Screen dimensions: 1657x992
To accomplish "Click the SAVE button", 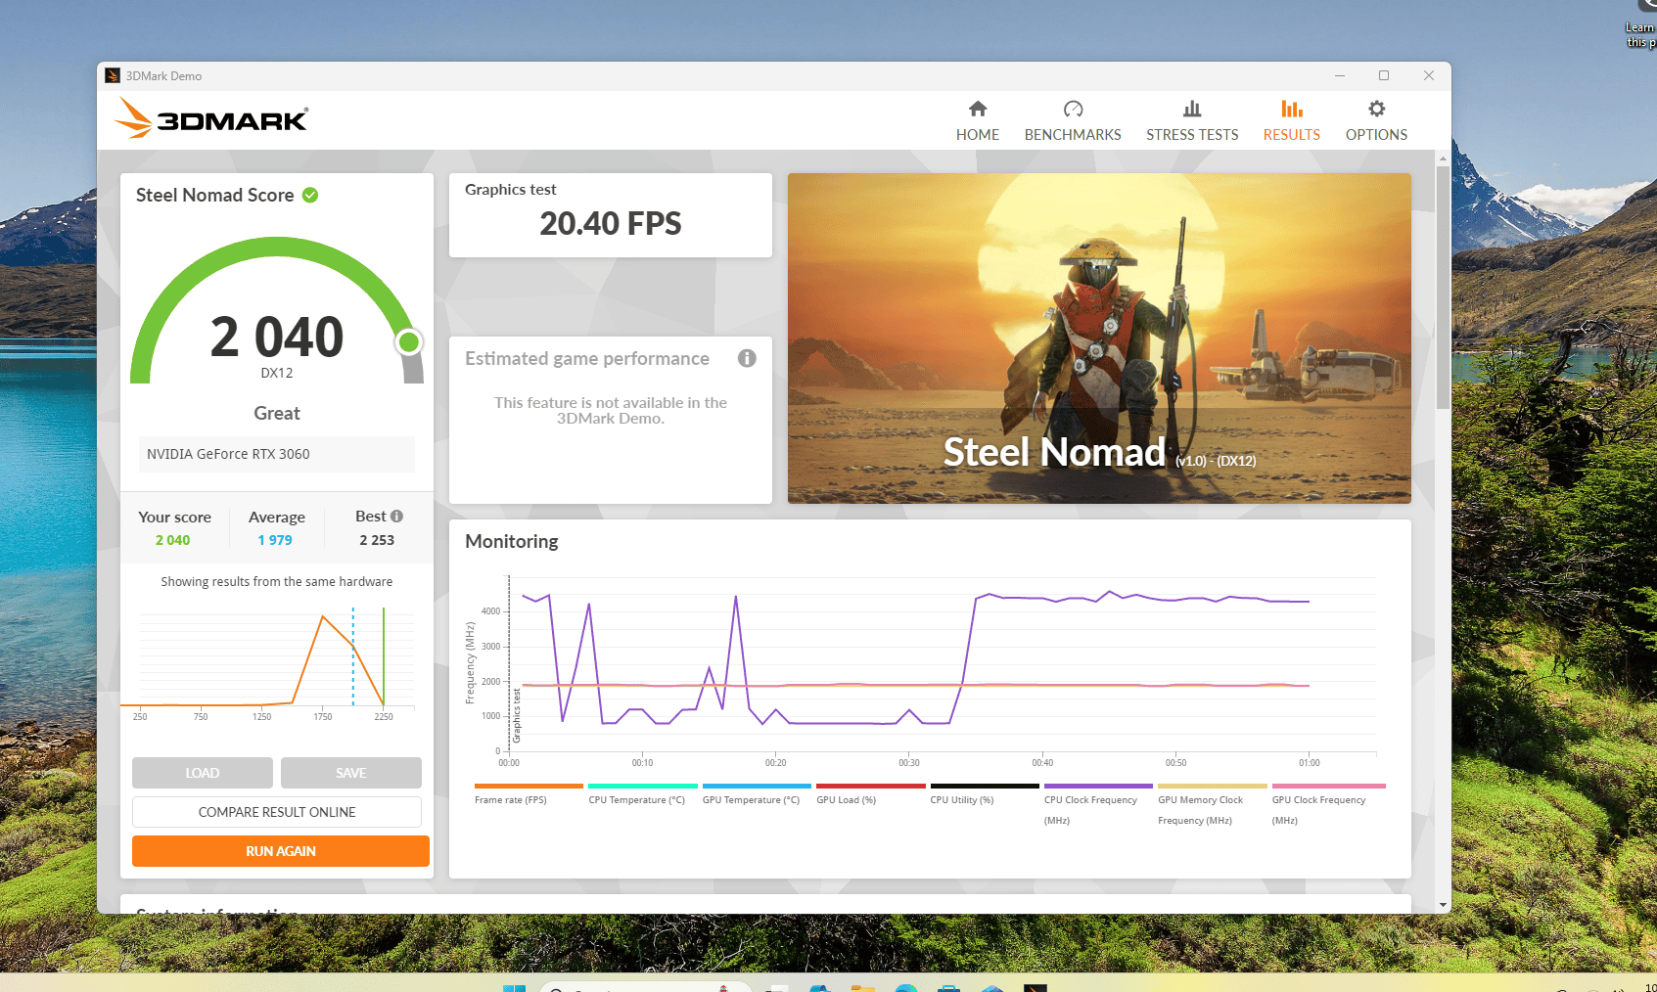I will pyautogui.click(x=351, y=773).
